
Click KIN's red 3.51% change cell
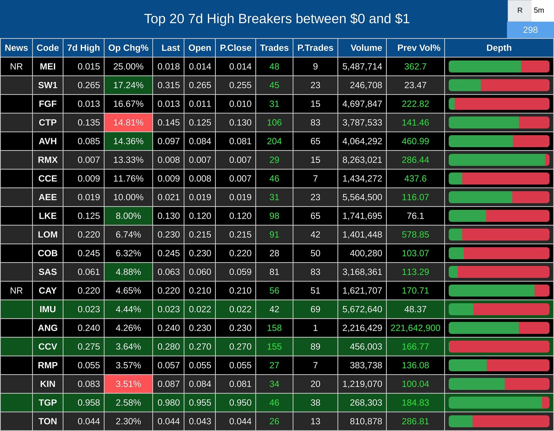[x=128, y=384]
